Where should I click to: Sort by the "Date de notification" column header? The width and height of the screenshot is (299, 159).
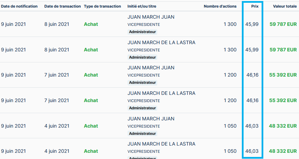point(19,6)
